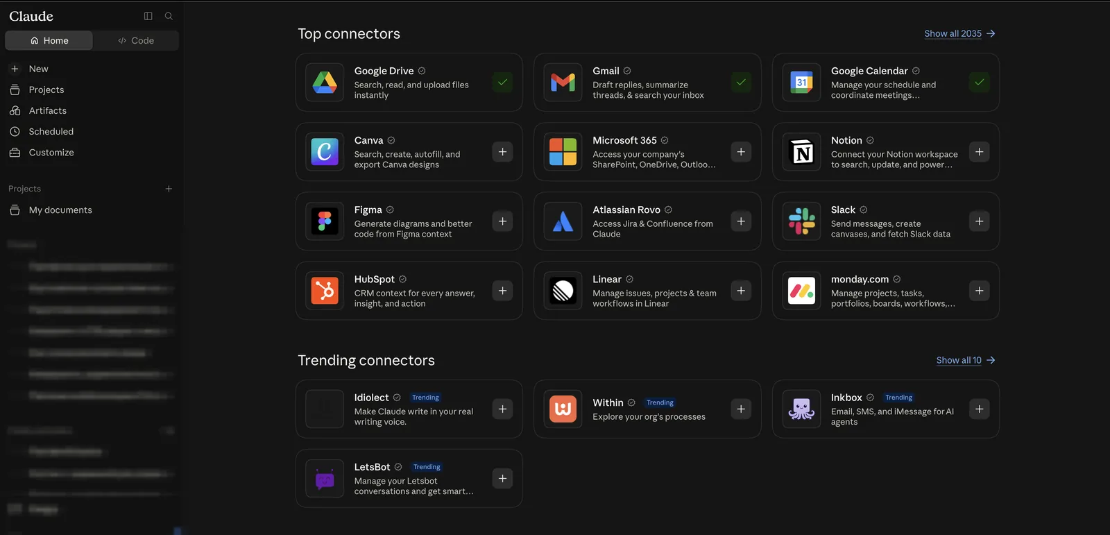The width and height of the screenshot is (1110, 535).
Task: Toggle Google Calendar connected checkmark
Action: [979, 83]
